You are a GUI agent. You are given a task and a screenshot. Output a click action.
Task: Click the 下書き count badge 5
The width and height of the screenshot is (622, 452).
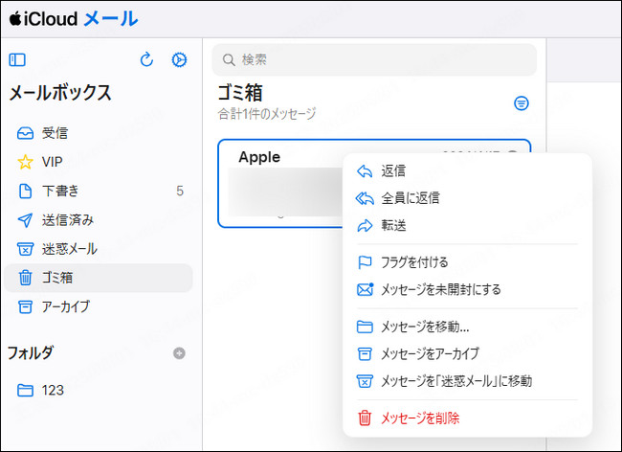click(x=180, y=191)
